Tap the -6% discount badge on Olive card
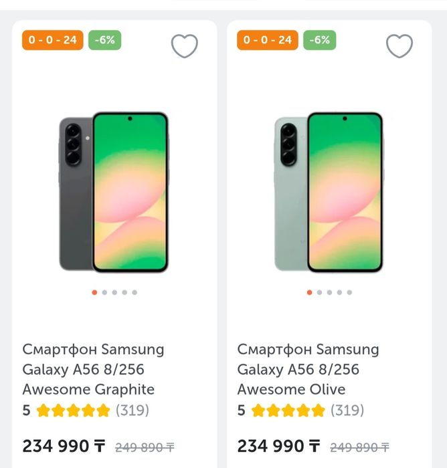447x468 pixels. pos(320,40)
